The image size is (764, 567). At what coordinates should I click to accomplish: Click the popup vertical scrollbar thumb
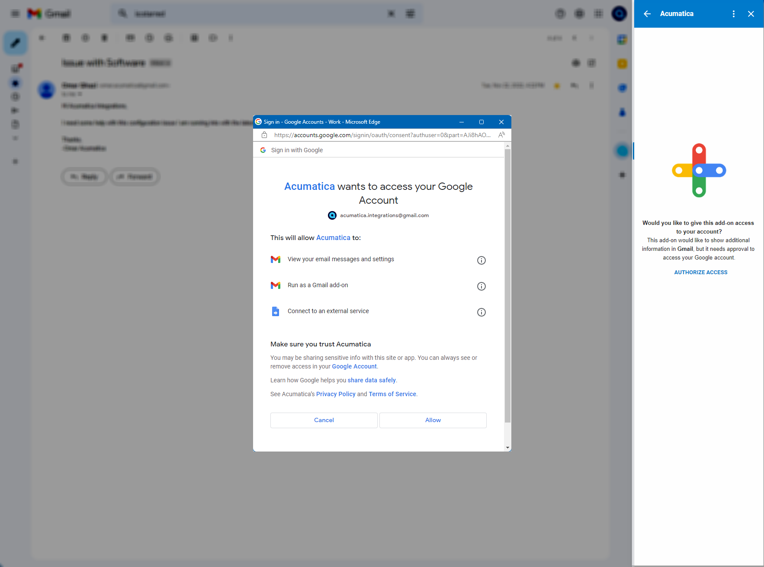pyautogui.click(x=508, y=285)
